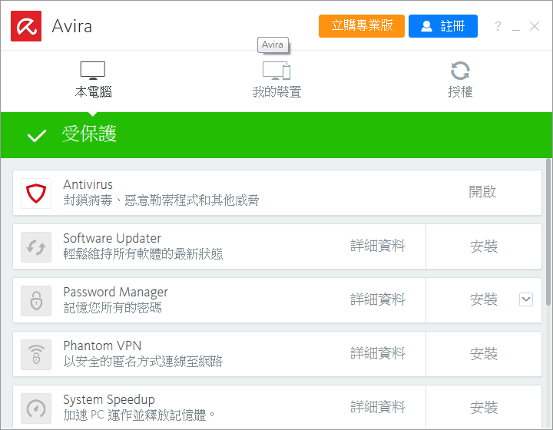Viewport: 553px width, 430px height.
Task: Click the vertical scrollbar thumb on the list
Action: [x=548, y=232]
